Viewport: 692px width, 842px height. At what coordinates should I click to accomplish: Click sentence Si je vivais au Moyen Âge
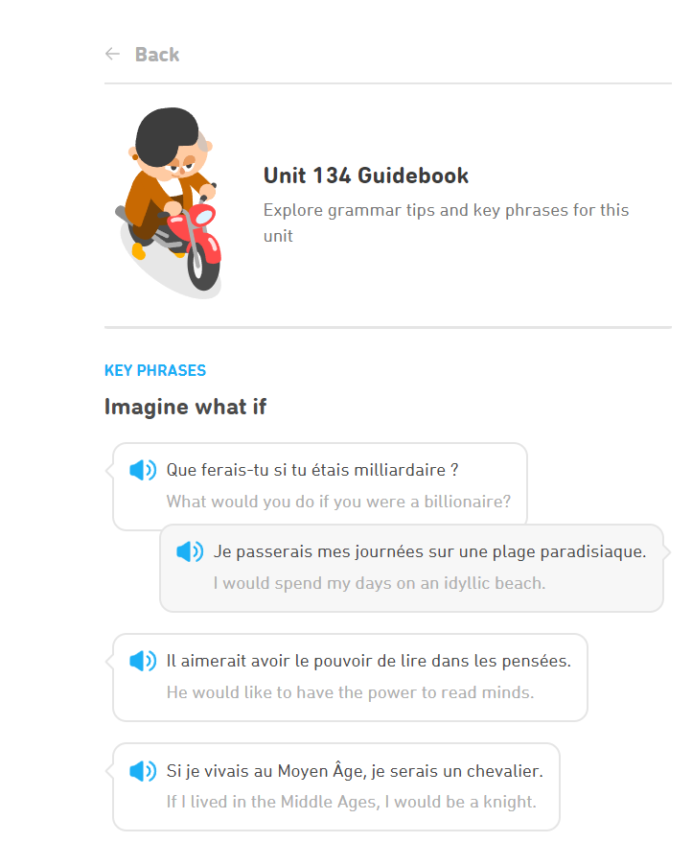click(x=355, y=771)
